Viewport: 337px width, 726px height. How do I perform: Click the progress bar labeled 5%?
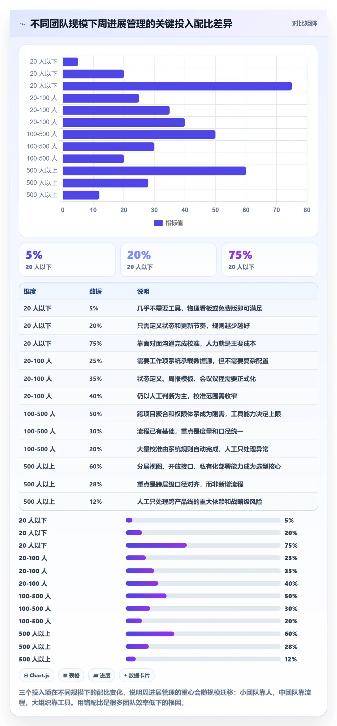point(203,520)
